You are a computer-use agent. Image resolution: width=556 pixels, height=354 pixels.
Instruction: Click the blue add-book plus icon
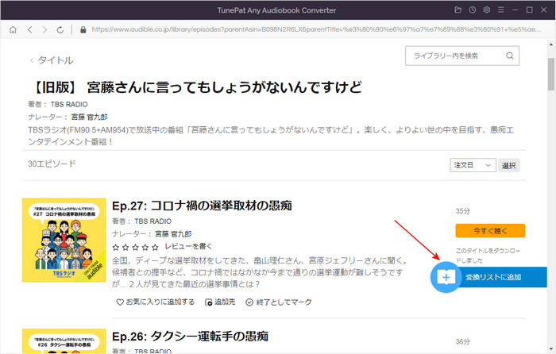pyautogui.click(x=446, y=277)
